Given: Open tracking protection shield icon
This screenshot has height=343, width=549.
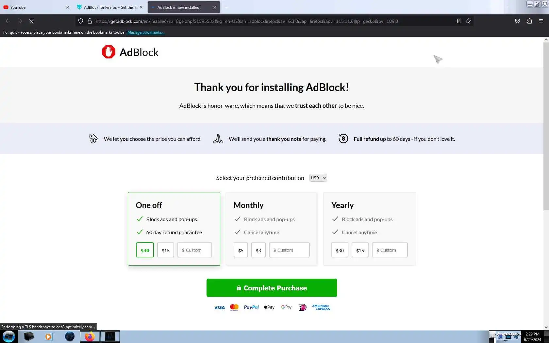Looking at the screenshot, I should click(x=81, y=21).
